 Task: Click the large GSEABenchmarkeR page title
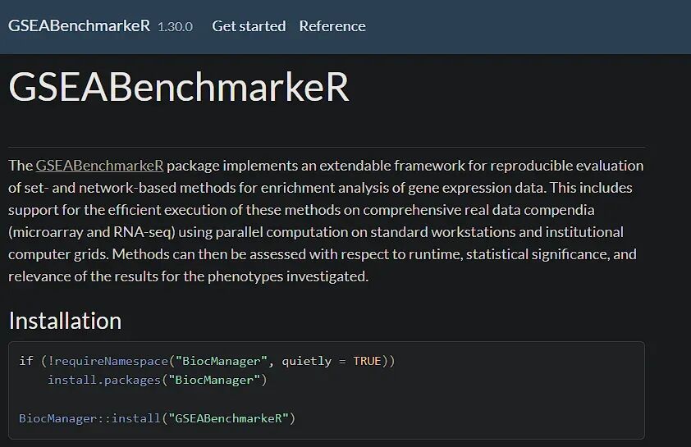pyautogui.click(x=179, y=87)
